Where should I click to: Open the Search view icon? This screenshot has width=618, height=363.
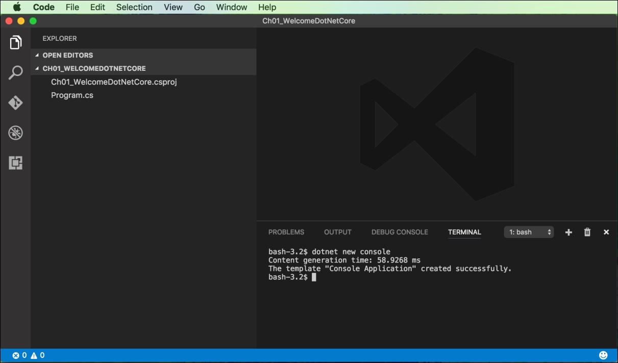[16, 73]
